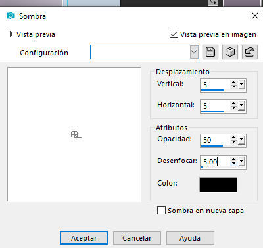The height and width of the screenshot is (248, 263).
Task: Click the Horizontal blue slider bar
Action: point(212,111)
